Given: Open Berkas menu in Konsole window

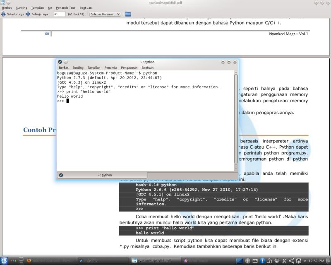Looking at the screenshot, I should (x=64, y=67).
